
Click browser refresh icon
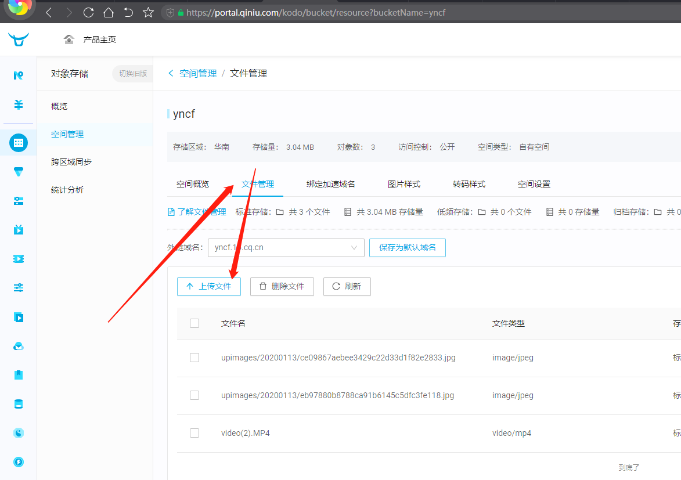88,12
